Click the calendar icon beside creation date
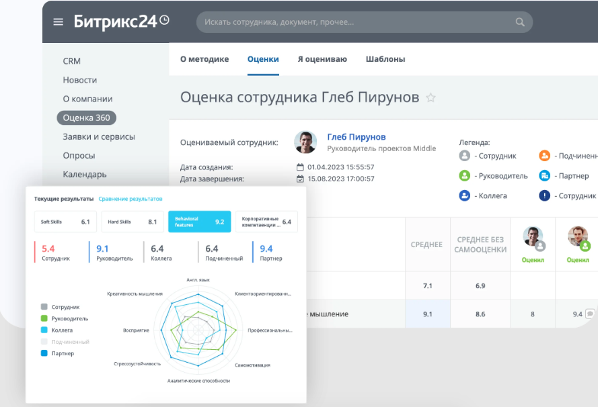This screenshot has height=407, width=598. point(300,167)
